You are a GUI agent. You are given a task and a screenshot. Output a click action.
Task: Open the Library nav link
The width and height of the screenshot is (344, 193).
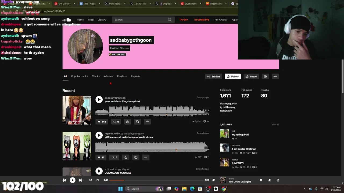[102, 20]
